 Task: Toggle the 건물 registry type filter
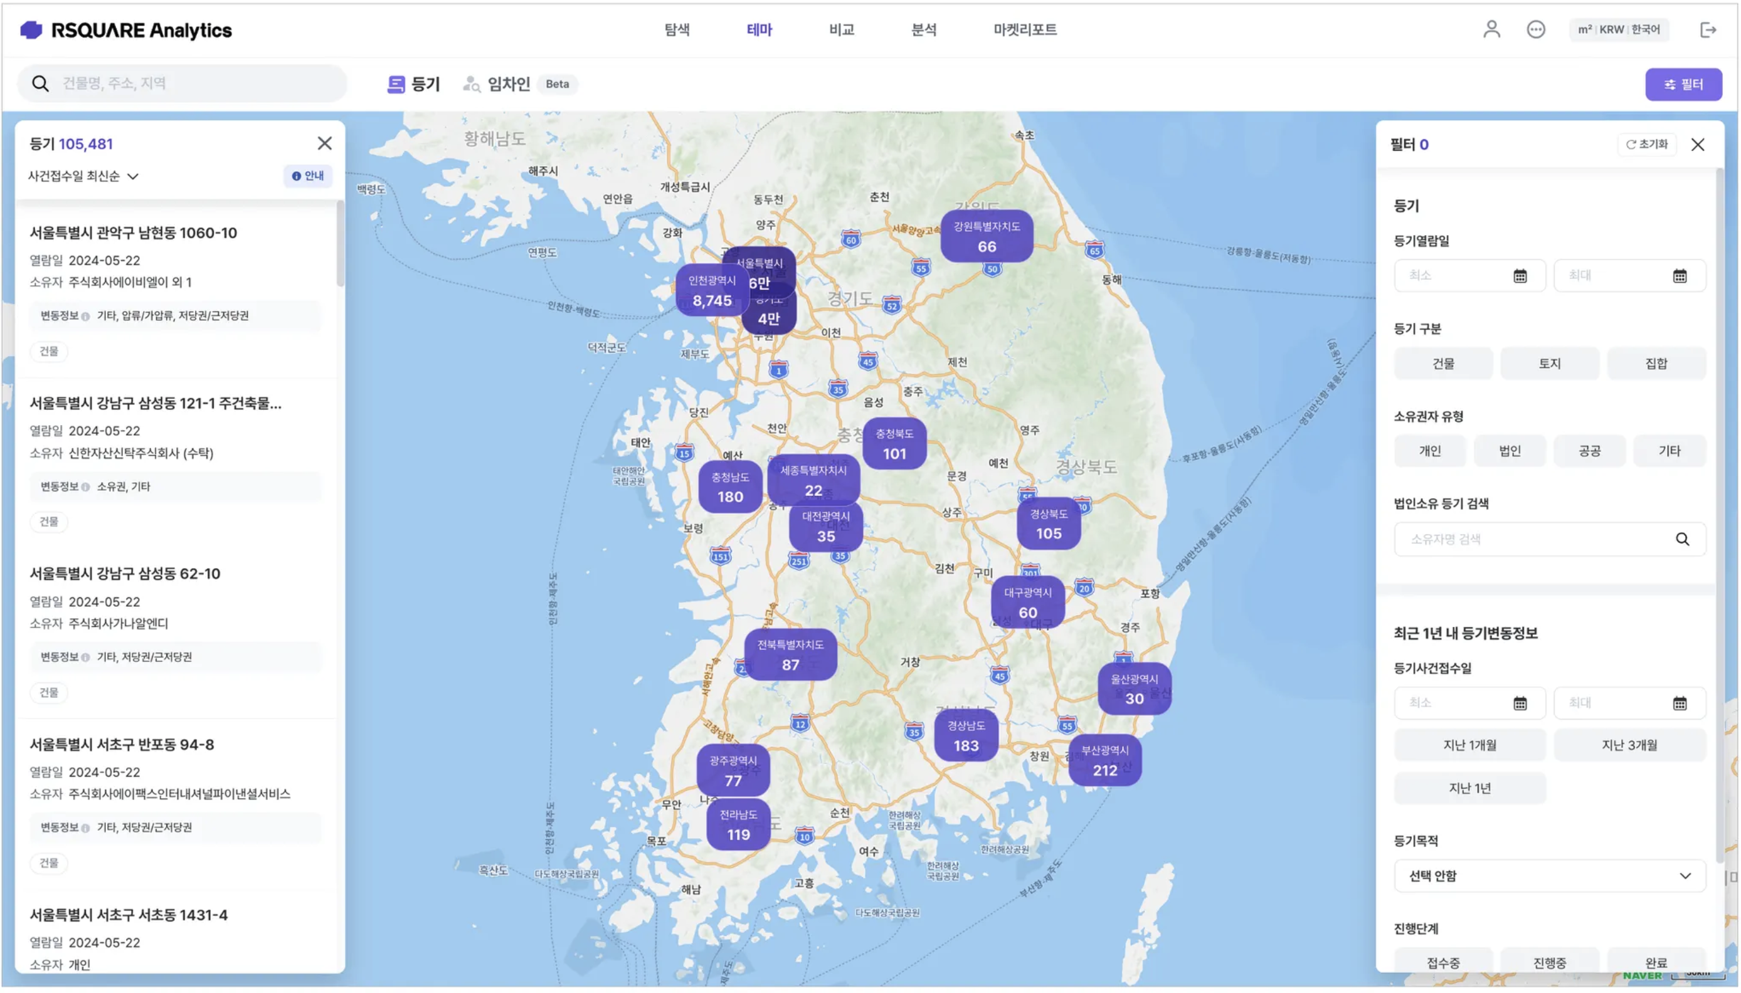coord(1443,364)
